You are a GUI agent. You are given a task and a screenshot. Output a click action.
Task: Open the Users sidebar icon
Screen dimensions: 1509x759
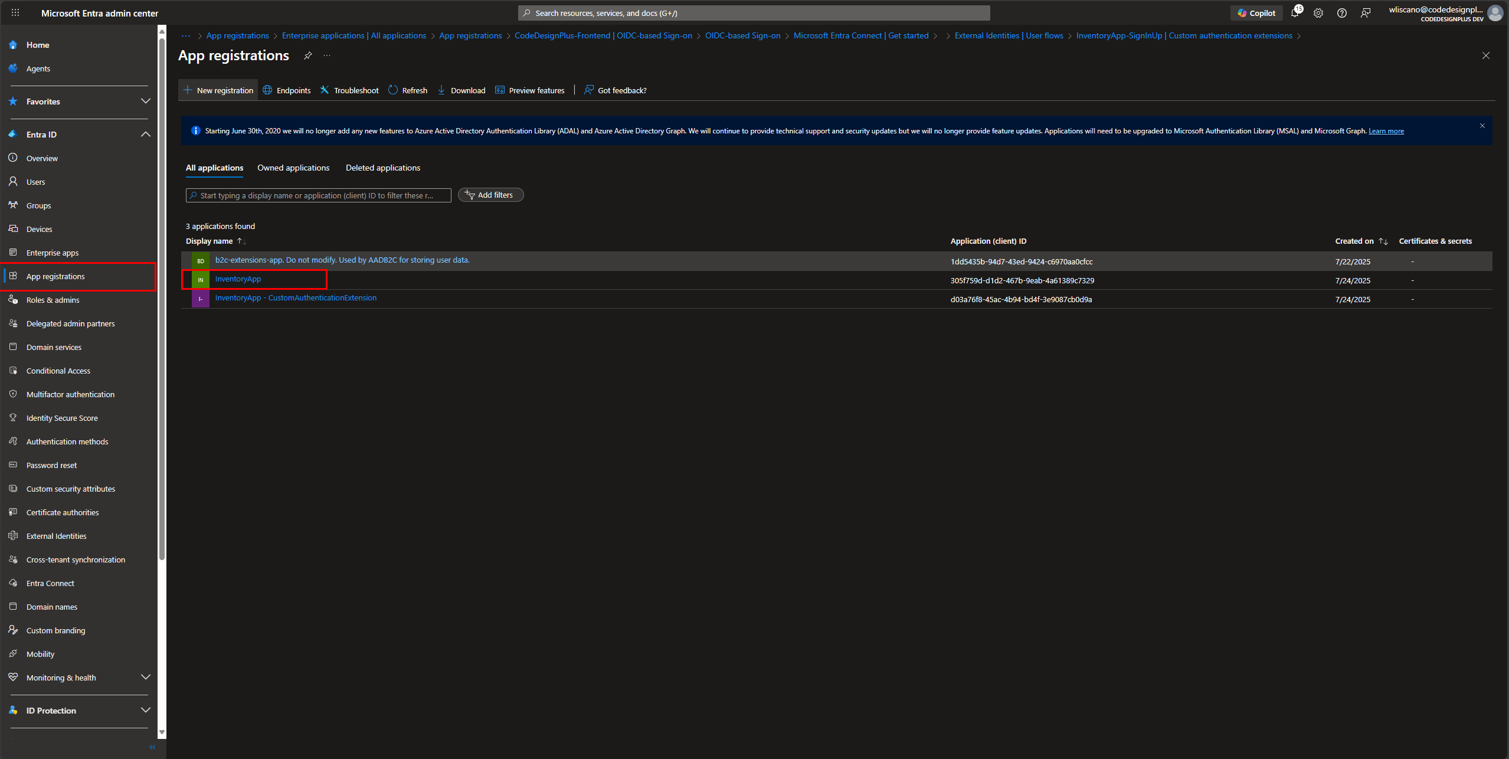point(13,182)
